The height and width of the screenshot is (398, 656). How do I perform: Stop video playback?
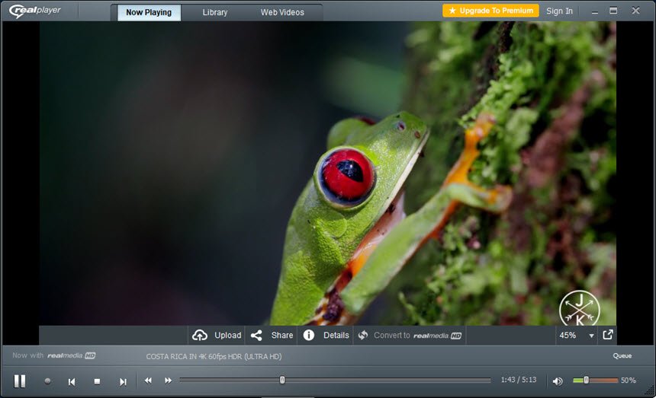pos(97,381)
